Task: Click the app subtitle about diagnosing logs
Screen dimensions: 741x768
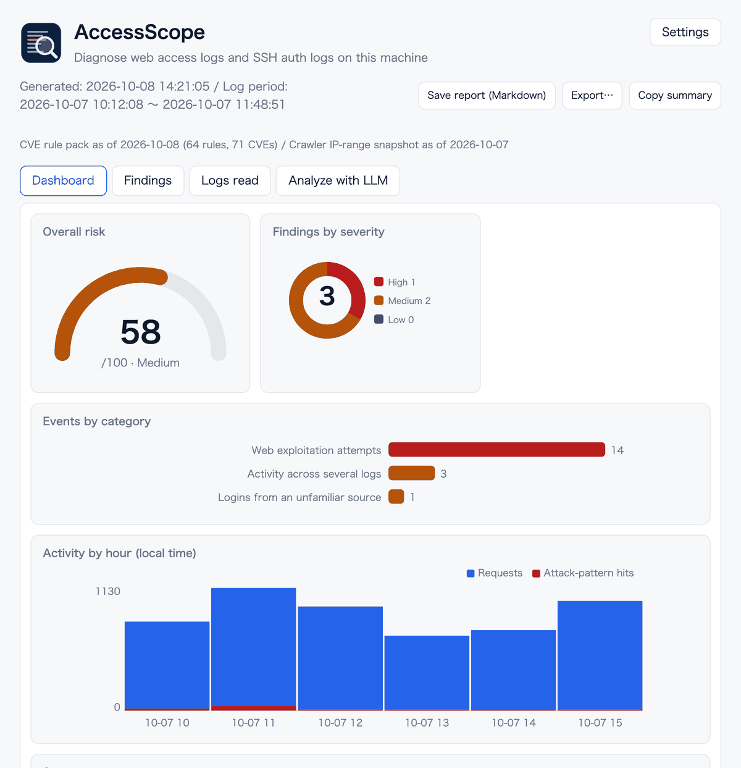Action: pos(251,57)
